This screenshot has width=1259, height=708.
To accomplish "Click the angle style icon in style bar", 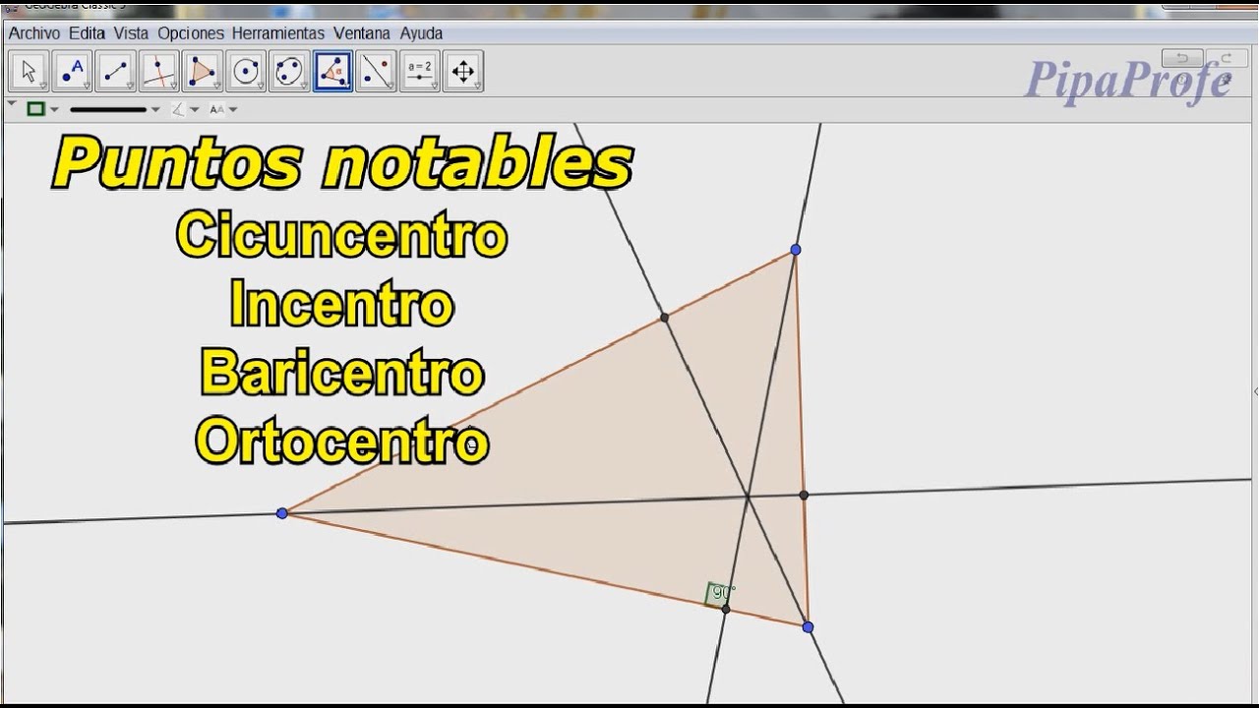I will [178, 109].
